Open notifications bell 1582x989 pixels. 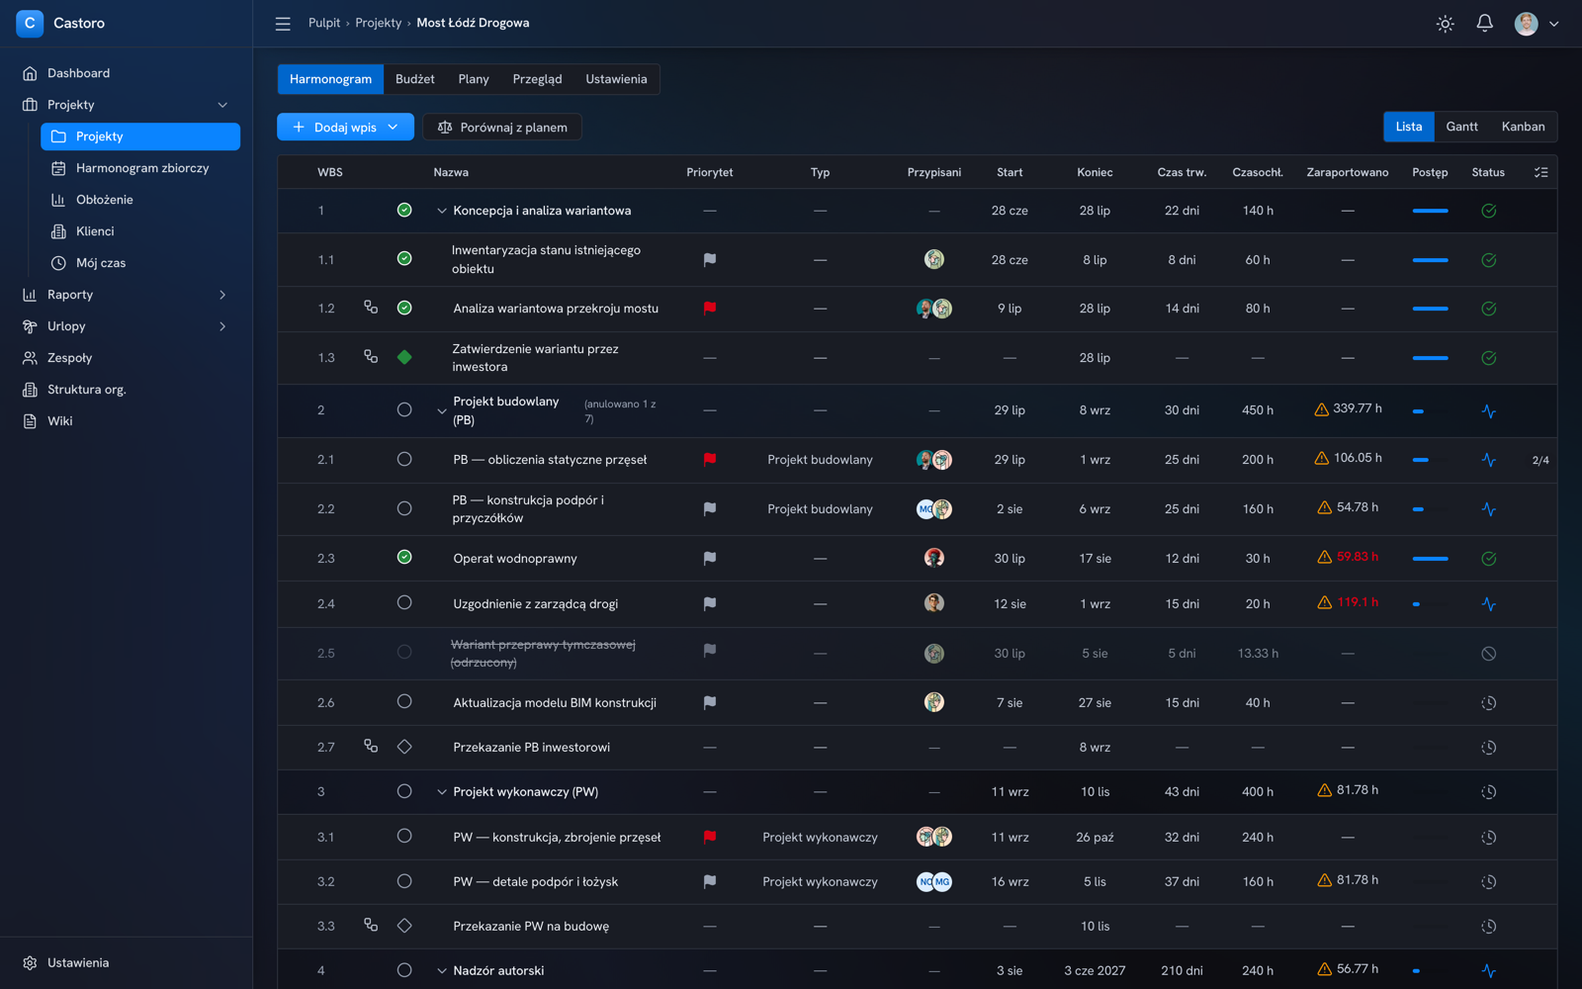[x=1484, y=24]
